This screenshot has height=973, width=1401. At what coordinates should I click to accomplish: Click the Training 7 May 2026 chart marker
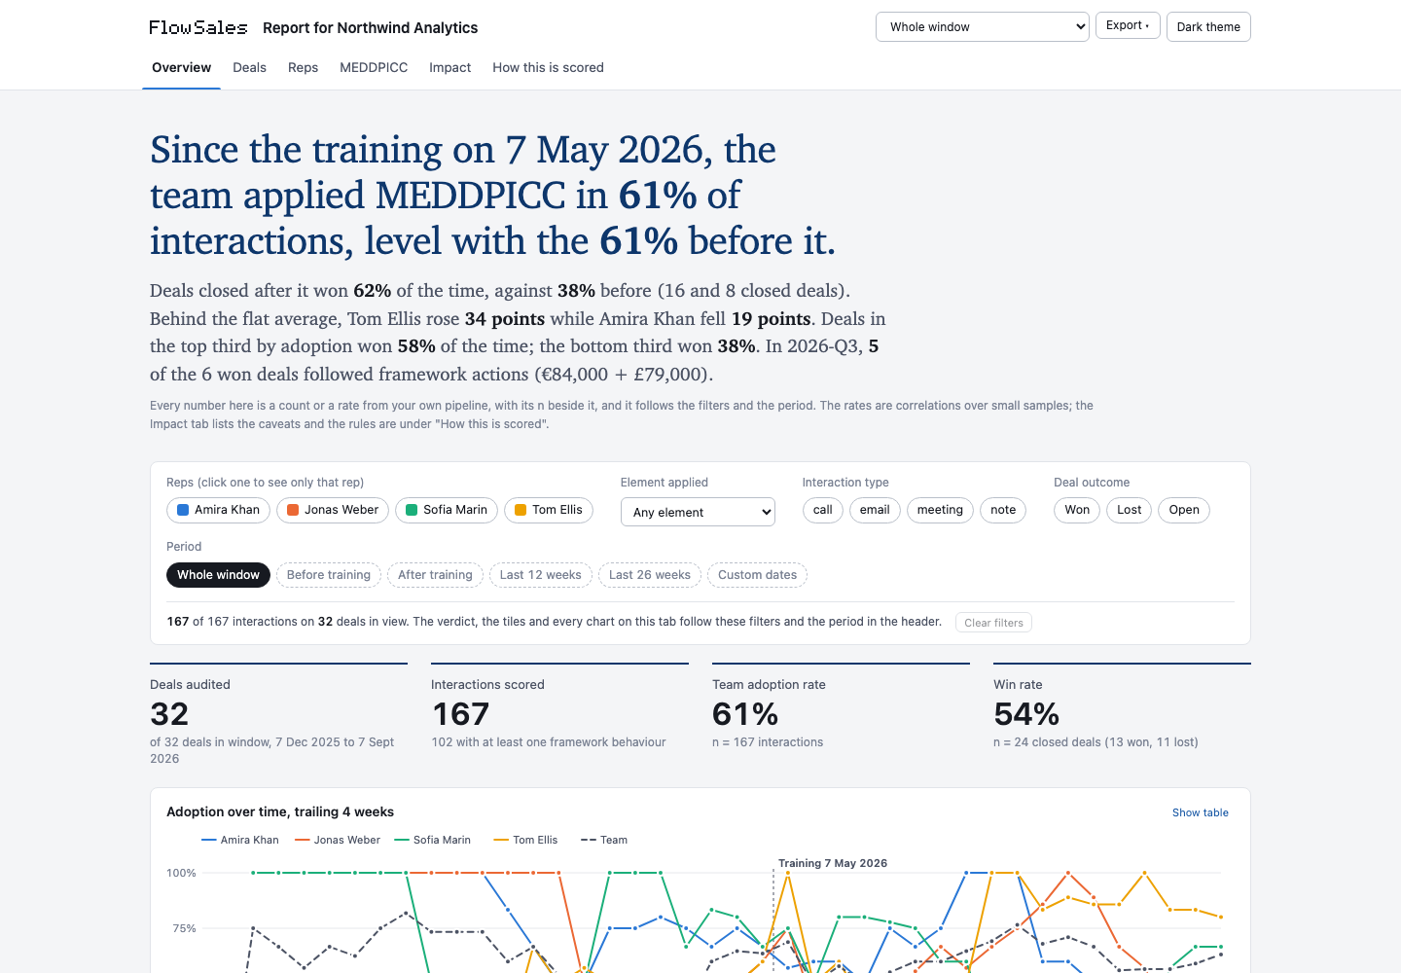pyautogui.click(x=833, y=863)
